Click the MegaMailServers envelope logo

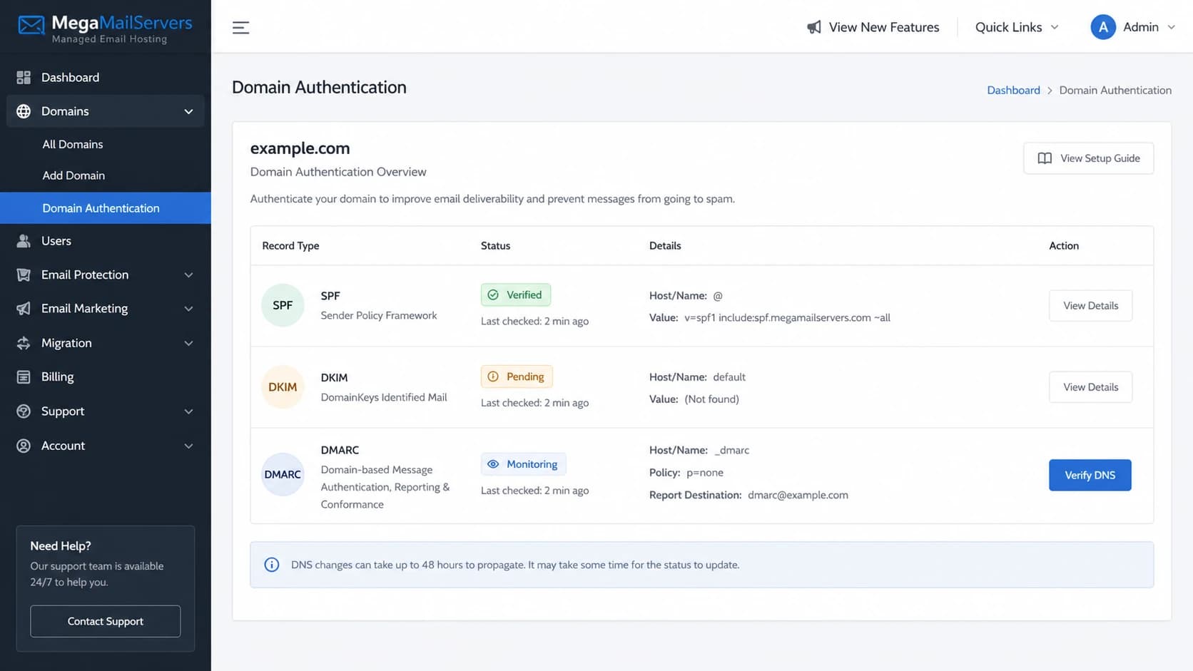[x=31, y=26]
